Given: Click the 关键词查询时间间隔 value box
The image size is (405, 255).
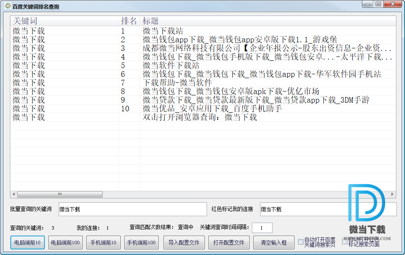Looking at the screenshot, I should pos(262,228).
